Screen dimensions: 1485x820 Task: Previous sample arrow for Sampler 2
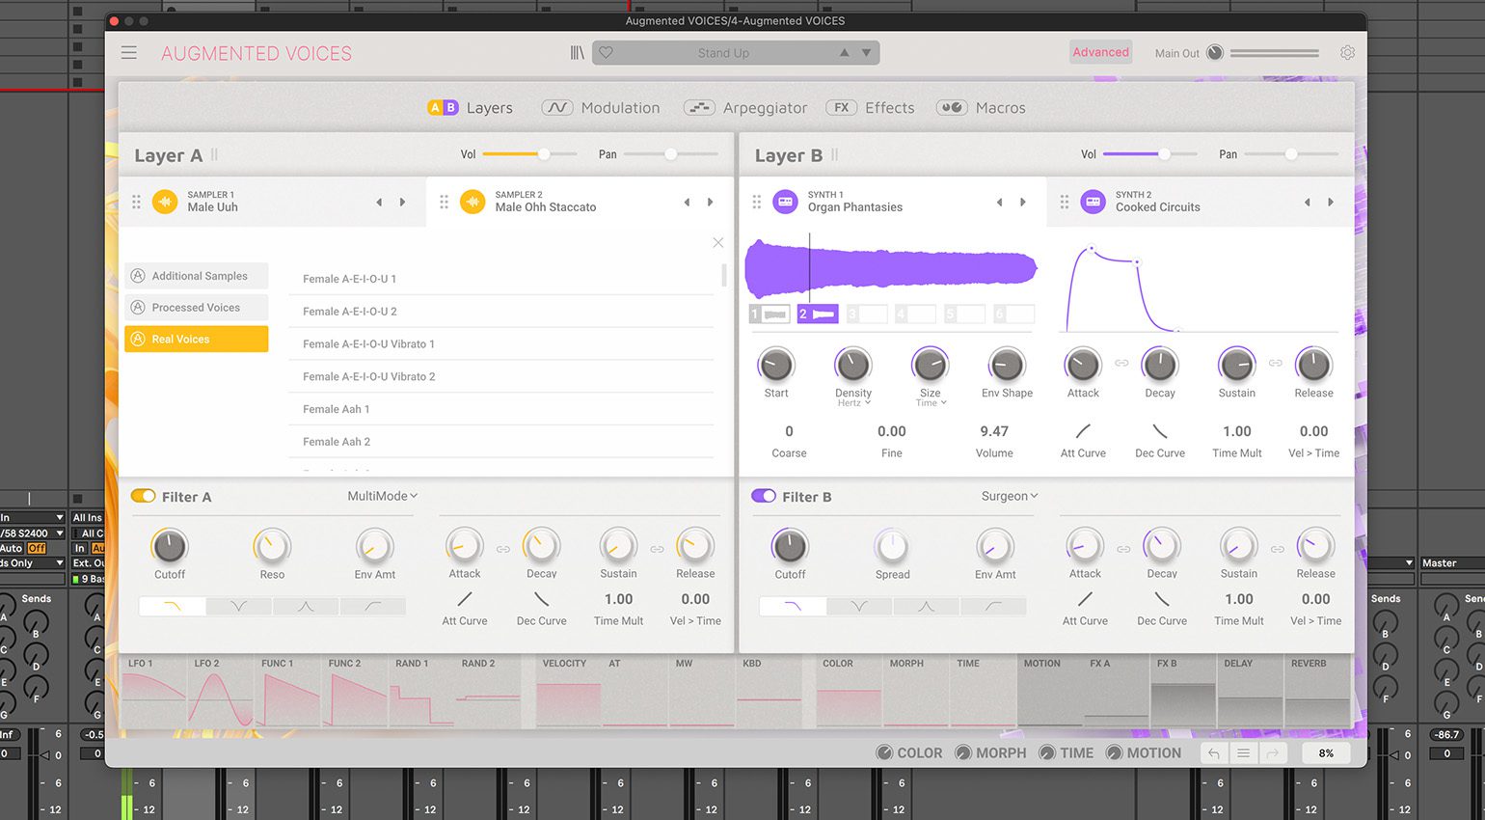tap(687, 203)
